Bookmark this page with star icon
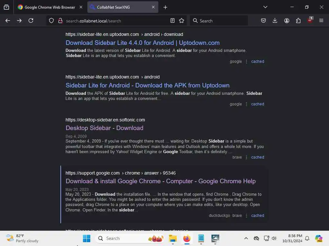 click(182, 20)
